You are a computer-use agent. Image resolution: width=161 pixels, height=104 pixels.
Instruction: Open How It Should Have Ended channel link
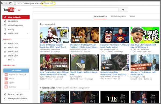[52, 77]
